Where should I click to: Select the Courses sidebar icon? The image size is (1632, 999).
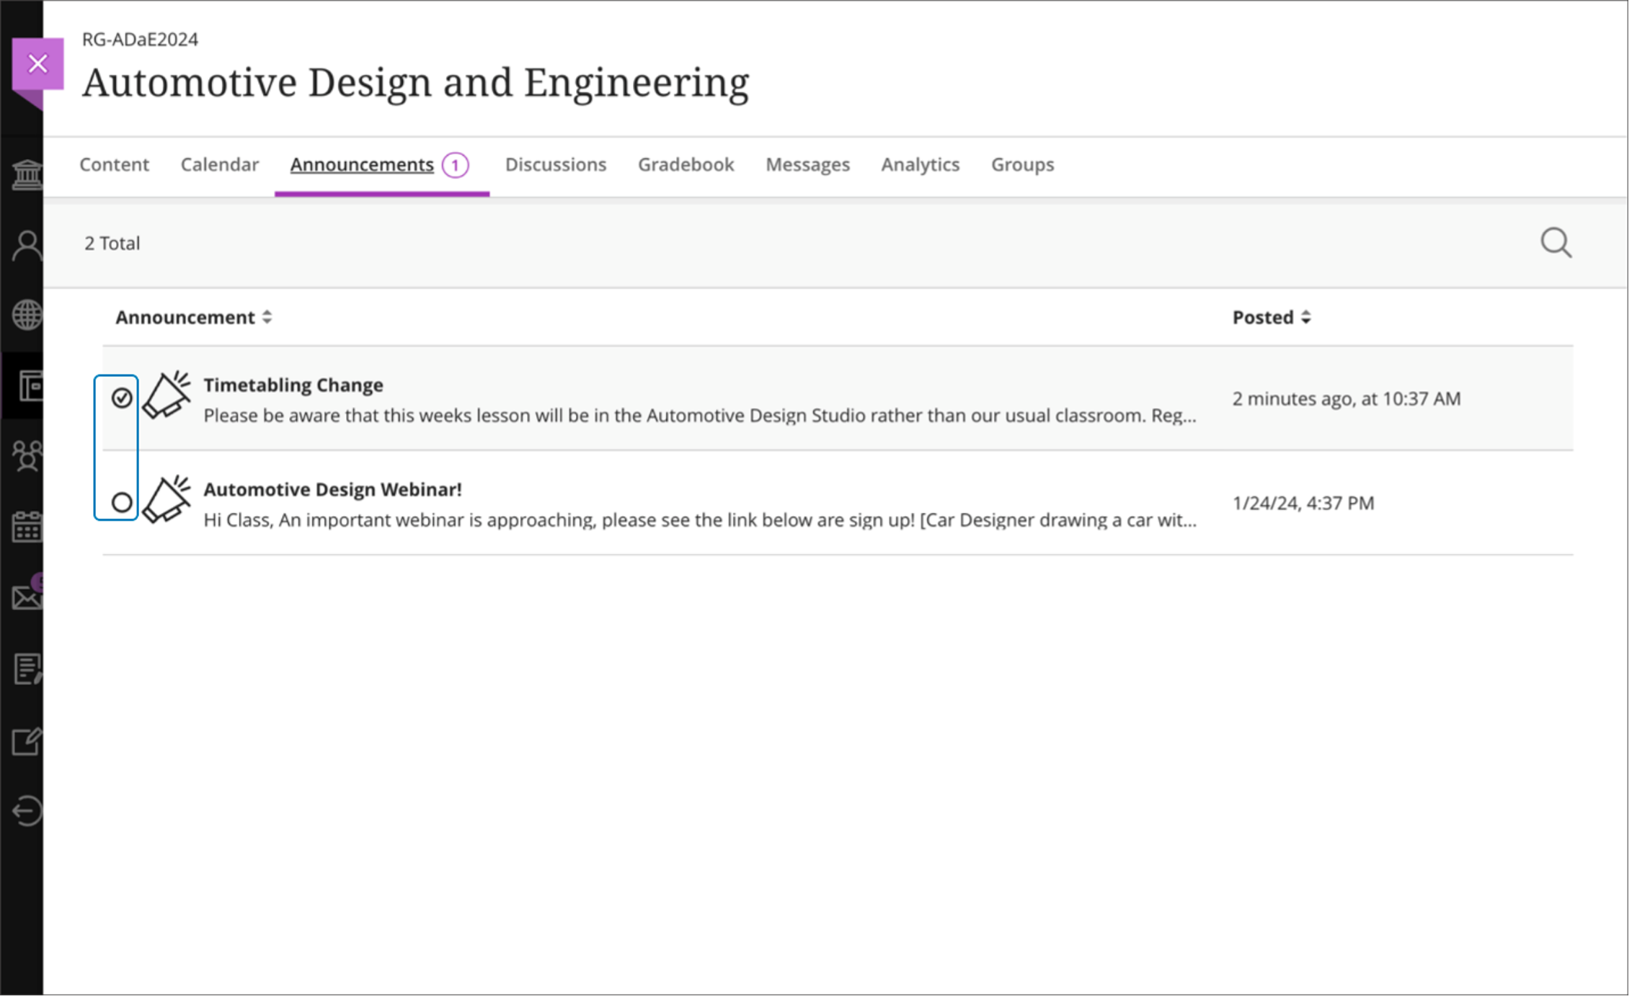(x=27, y=387)
